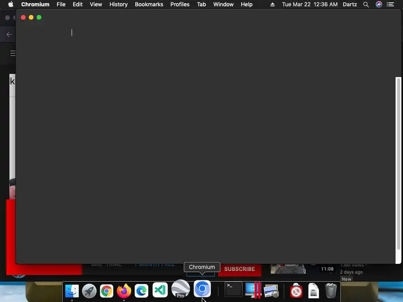This screenshot has height=302, width=403.
Task: Open the Window menu
Action: (x=224, y=4)
